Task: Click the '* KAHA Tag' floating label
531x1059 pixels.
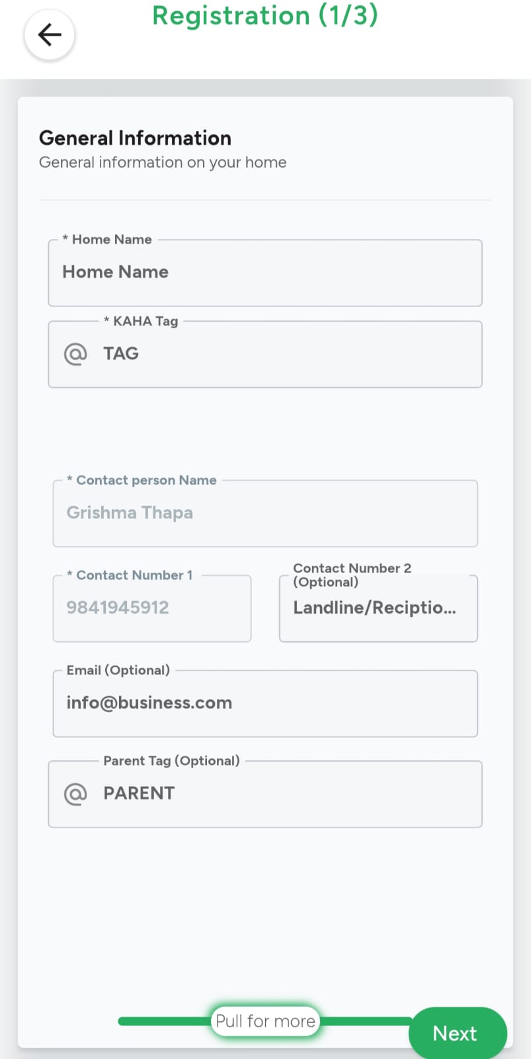Action: (x=142, y=322)
